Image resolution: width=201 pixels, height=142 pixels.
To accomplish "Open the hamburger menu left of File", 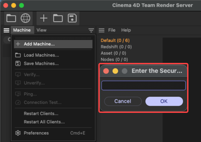I will [x=101, y=30].
